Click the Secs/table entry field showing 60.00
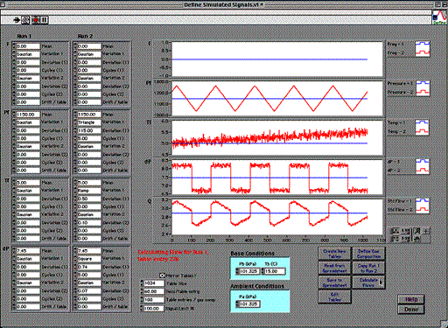This screenshot has height=328, width=448. pos(154,291)
